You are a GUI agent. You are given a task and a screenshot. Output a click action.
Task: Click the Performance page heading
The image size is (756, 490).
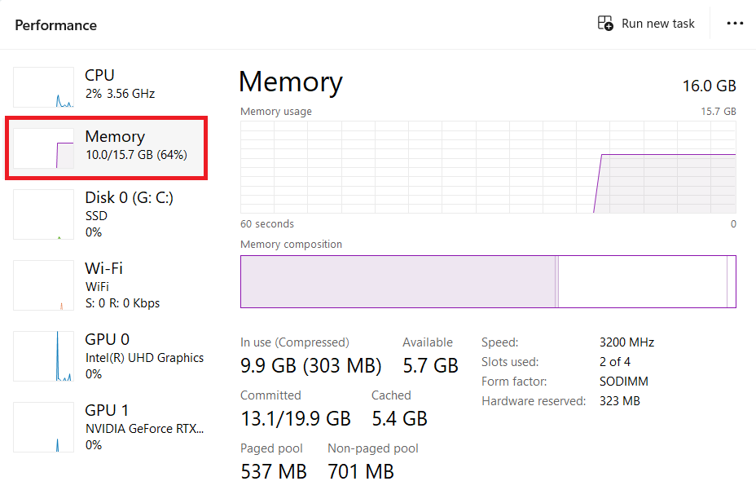coord(55,25)
